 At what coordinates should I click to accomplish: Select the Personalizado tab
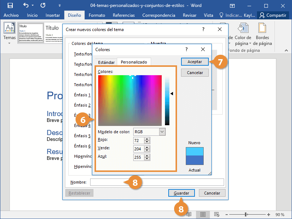pyautogui.click(x=134, y=62)
